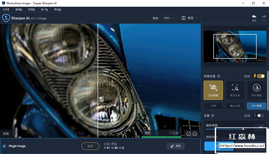
Task: Click the S:91 N:50 G:0 values
Action: 114,148
